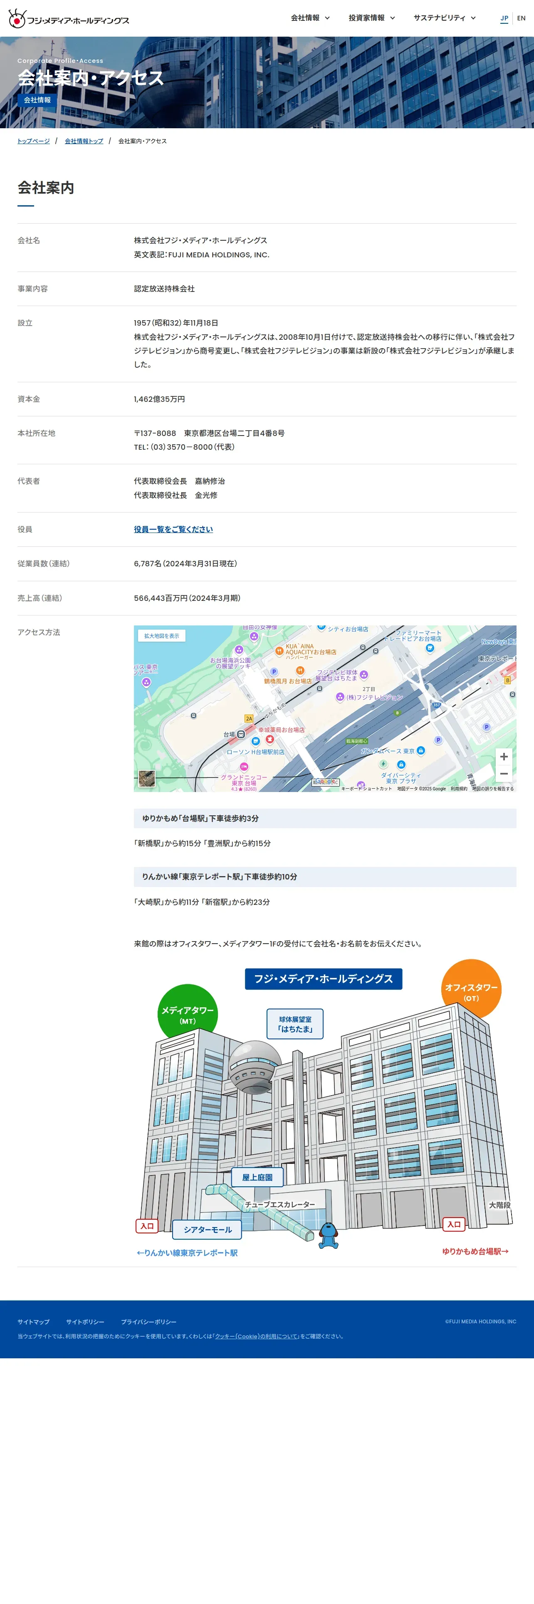534x1604 pixels.
Task: Switch language to JP
Action: (x=504, y=19)
